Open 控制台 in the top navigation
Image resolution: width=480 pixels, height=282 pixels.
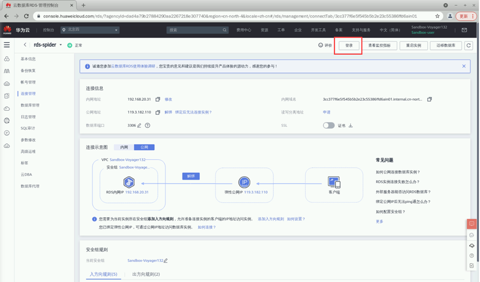(x=48, y=30)
